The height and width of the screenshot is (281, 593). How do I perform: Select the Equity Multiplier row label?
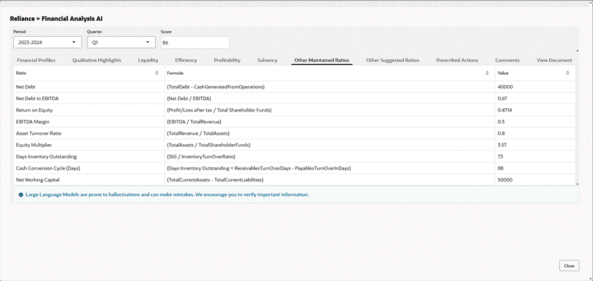pos(34,145)
